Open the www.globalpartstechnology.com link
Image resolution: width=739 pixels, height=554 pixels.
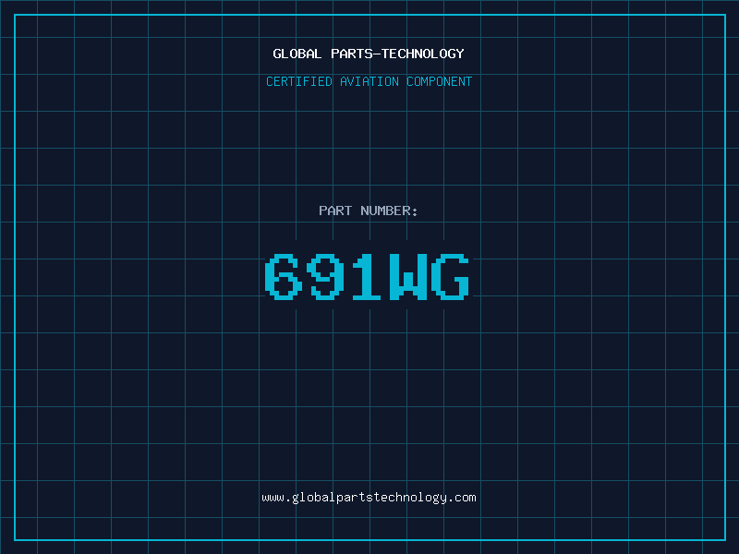[x=369, y=498]
